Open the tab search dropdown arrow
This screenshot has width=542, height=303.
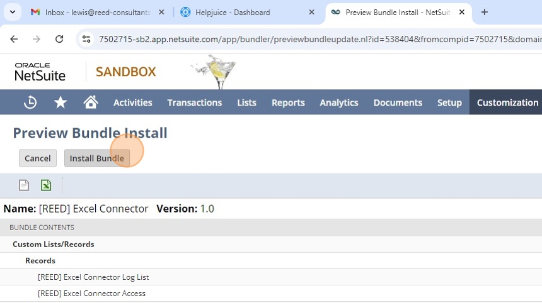(13, 12)
